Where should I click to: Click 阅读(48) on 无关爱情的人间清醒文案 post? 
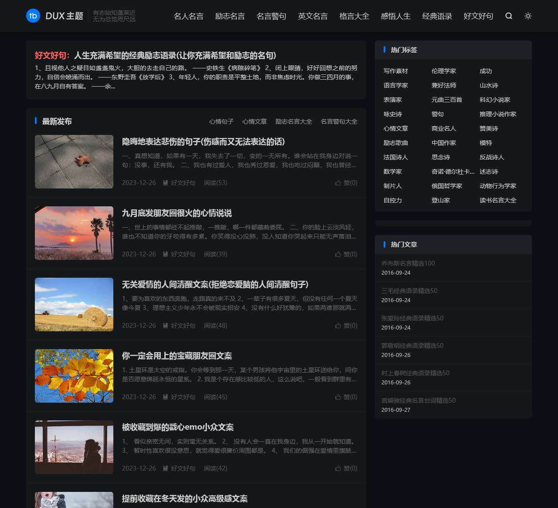(215, 326)
